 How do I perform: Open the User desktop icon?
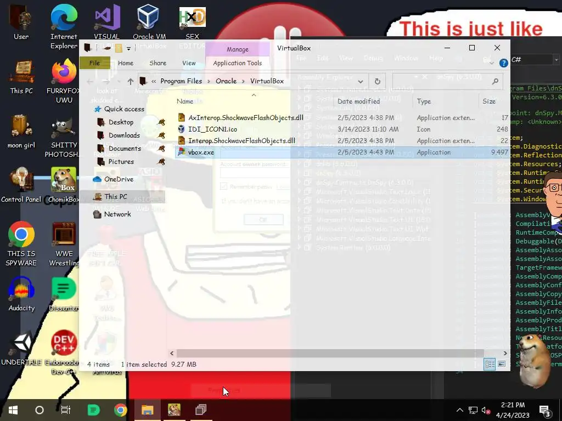(21, 22)
